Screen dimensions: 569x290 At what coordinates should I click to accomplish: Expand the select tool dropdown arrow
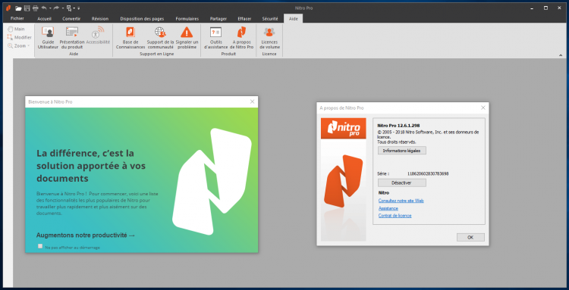point(74,8)
